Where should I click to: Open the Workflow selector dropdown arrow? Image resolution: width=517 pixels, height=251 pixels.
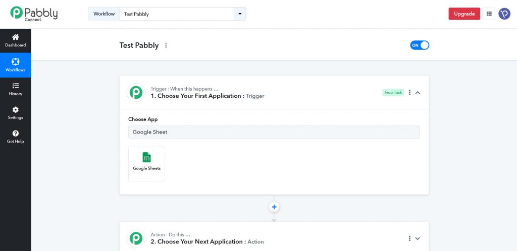240,14
